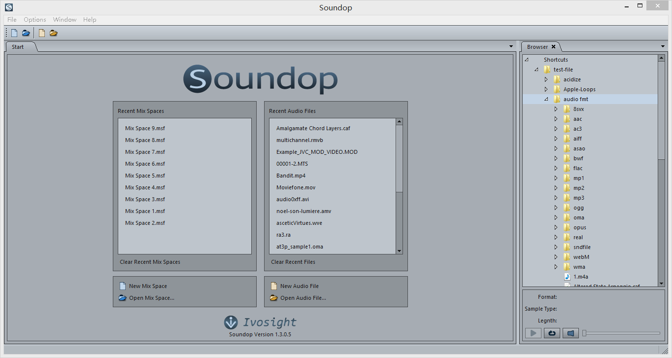Open the File menu
The height and width of the screenshot is (358, 672).
[x=12, y=20]
